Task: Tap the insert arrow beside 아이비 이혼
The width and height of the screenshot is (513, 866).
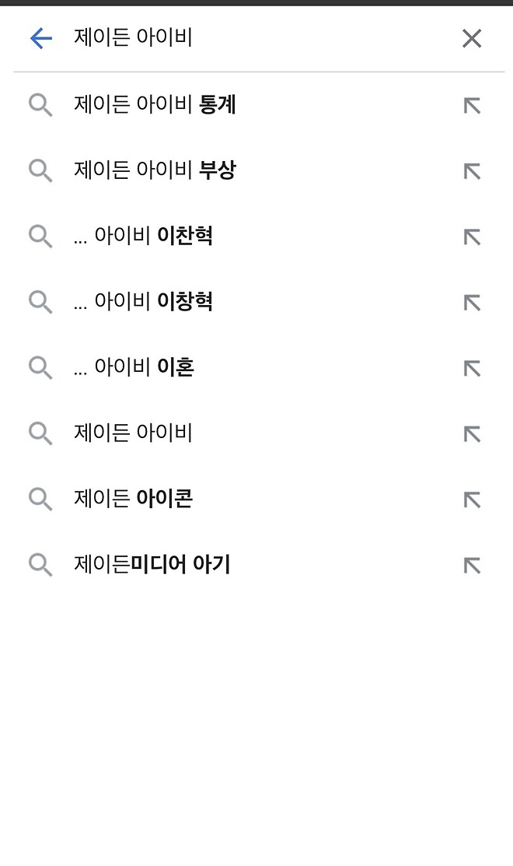Action: (472, 367)
